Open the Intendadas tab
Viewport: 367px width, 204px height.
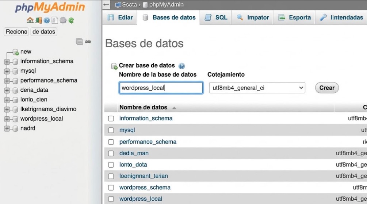(x=341, y=17)
